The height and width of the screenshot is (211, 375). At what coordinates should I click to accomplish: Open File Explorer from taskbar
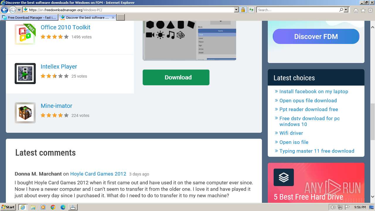click(33, 207)
